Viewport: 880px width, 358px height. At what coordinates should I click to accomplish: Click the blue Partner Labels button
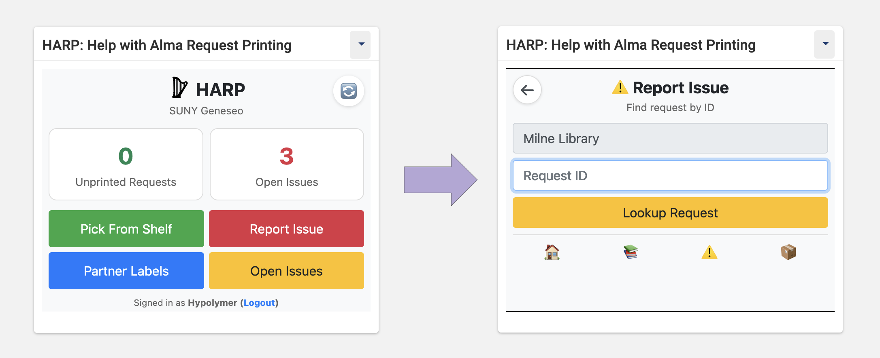point(126,271)
